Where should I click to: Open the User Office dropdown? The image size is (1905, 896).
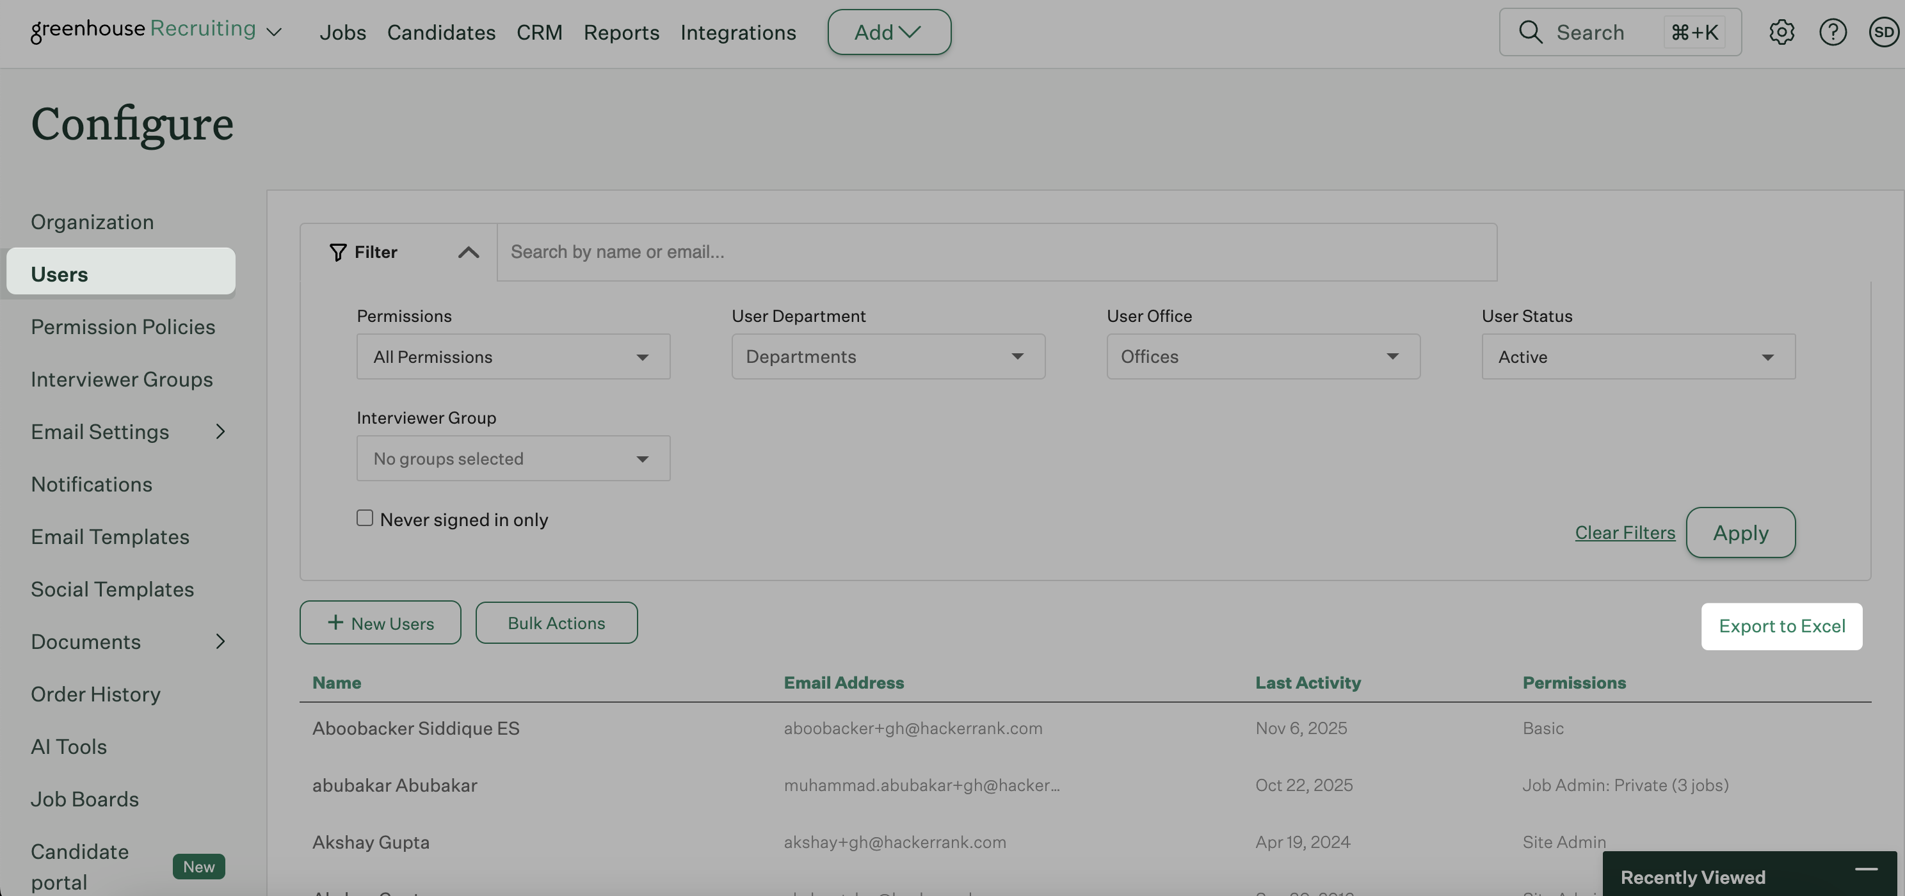point(1262,356)
